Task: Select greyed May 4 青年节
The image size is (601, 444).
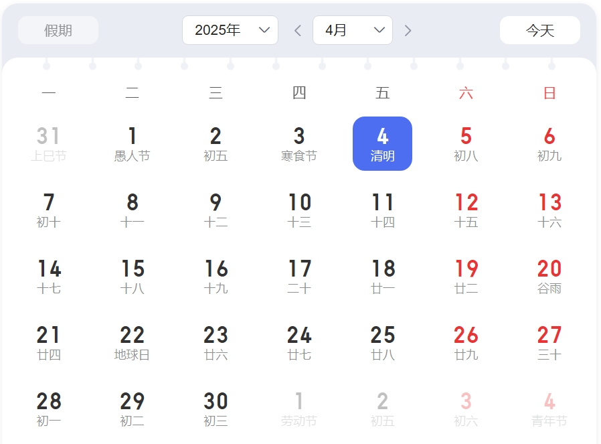Action: coord(549,409)
